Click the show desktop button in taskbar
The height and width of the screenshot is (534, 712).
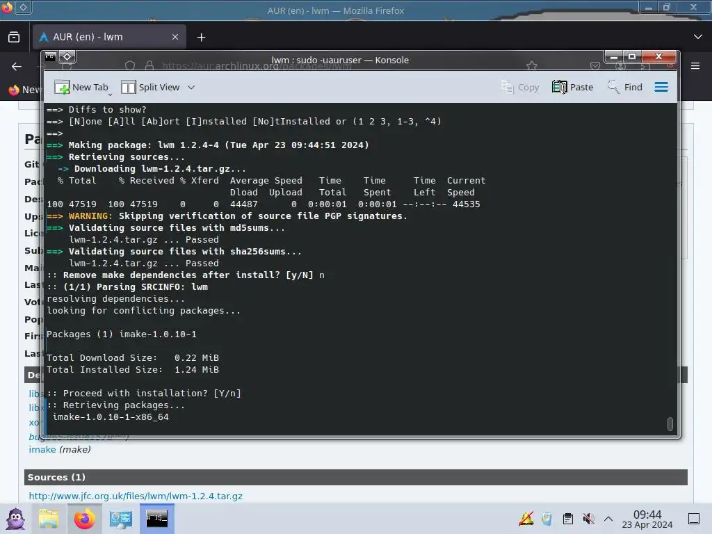(x=694, y=519)
